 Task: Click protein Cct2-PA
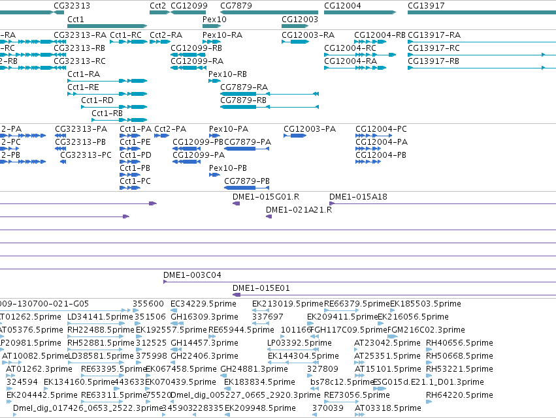[162, 136]
